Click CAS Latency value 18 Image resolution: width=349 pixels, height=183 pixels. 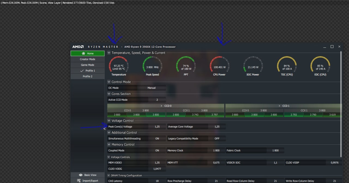157,181
